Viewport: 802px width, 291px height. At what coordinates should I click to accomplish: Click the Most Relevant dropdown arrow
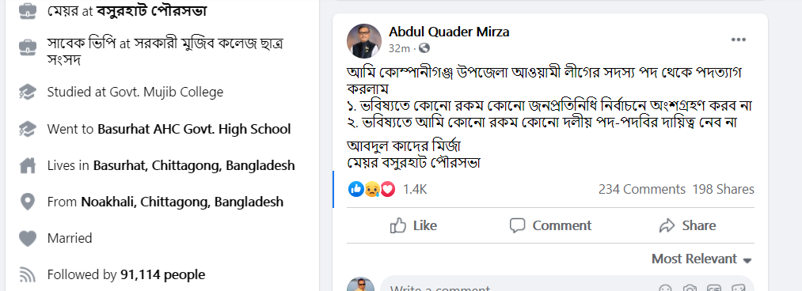[747, 260]
